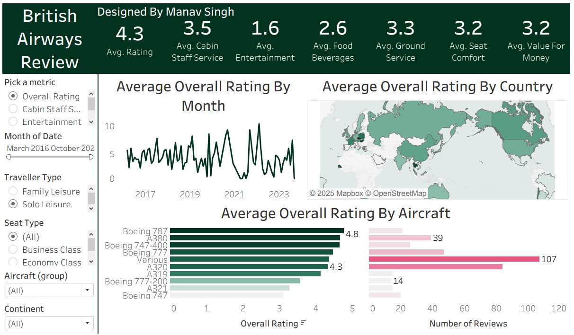Expand the Continent dropdown
Screen dimensions: 574x335
click(x=88, y=324)
